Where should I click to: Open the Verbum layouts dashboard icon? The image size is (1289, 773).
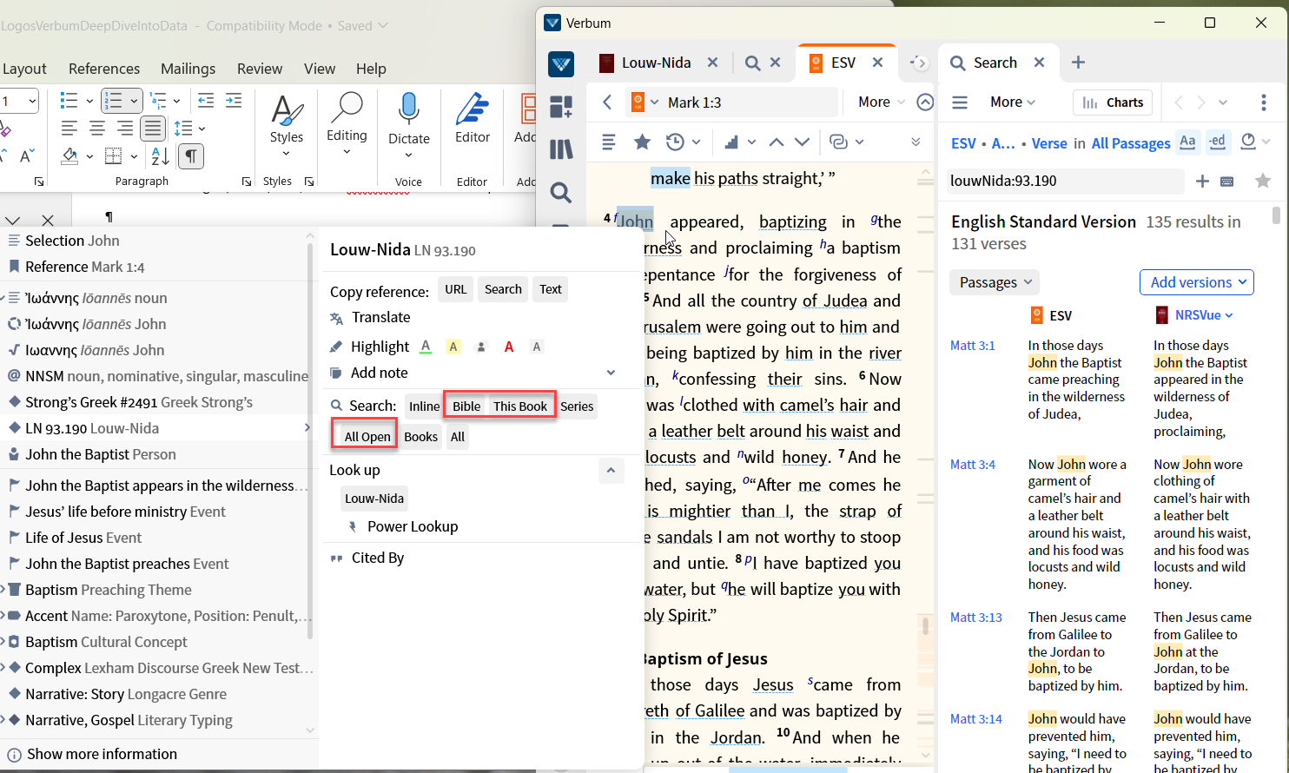click(x=561, y=107)
